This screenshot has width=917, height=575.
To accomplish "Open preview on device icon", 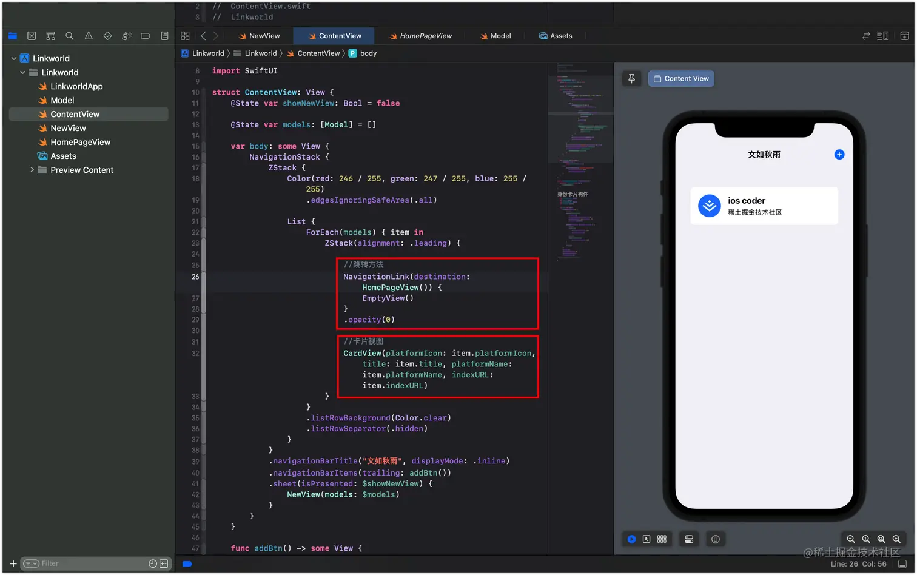I will click(x=716, y=539).
